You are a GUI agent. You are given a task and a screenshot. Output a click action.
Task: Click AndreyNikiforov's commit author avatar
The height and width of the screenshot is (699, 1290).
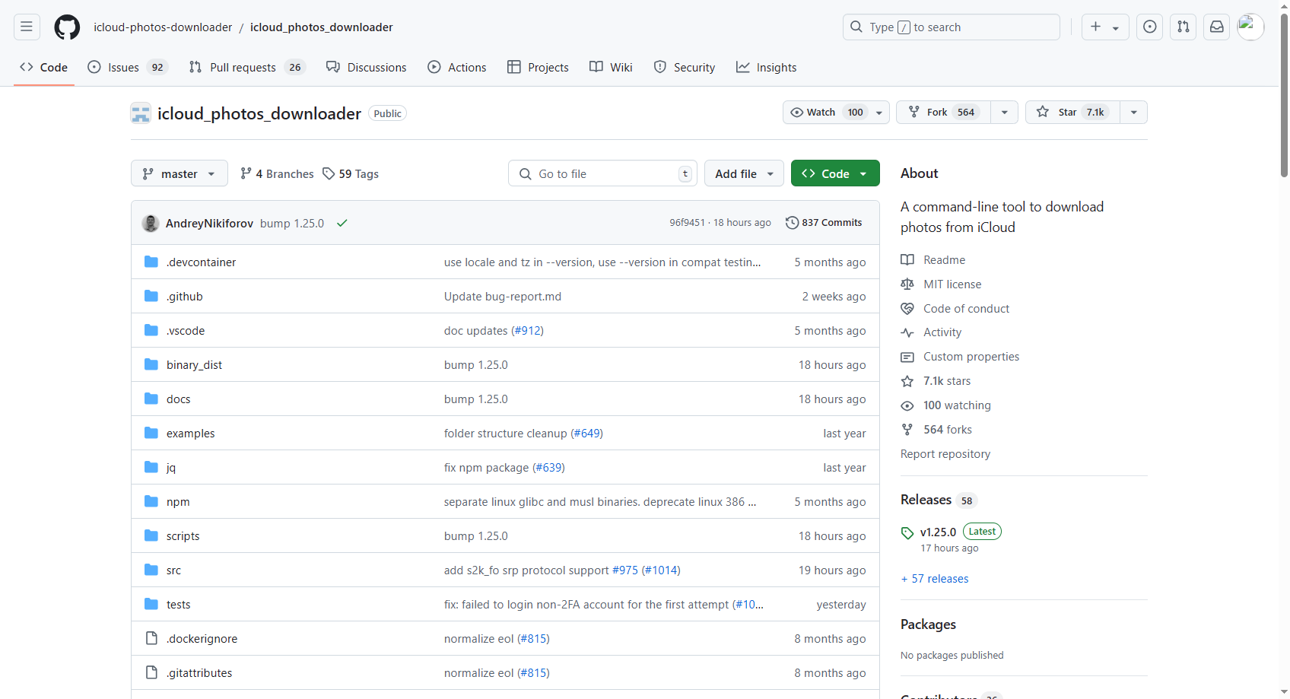pos(151,223)
